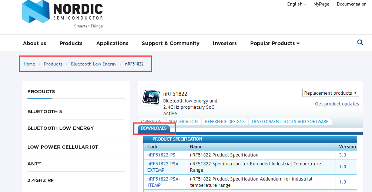Open the English language dropdown
The height and width of the screenshot is (192, 372).
coord(296,4)
